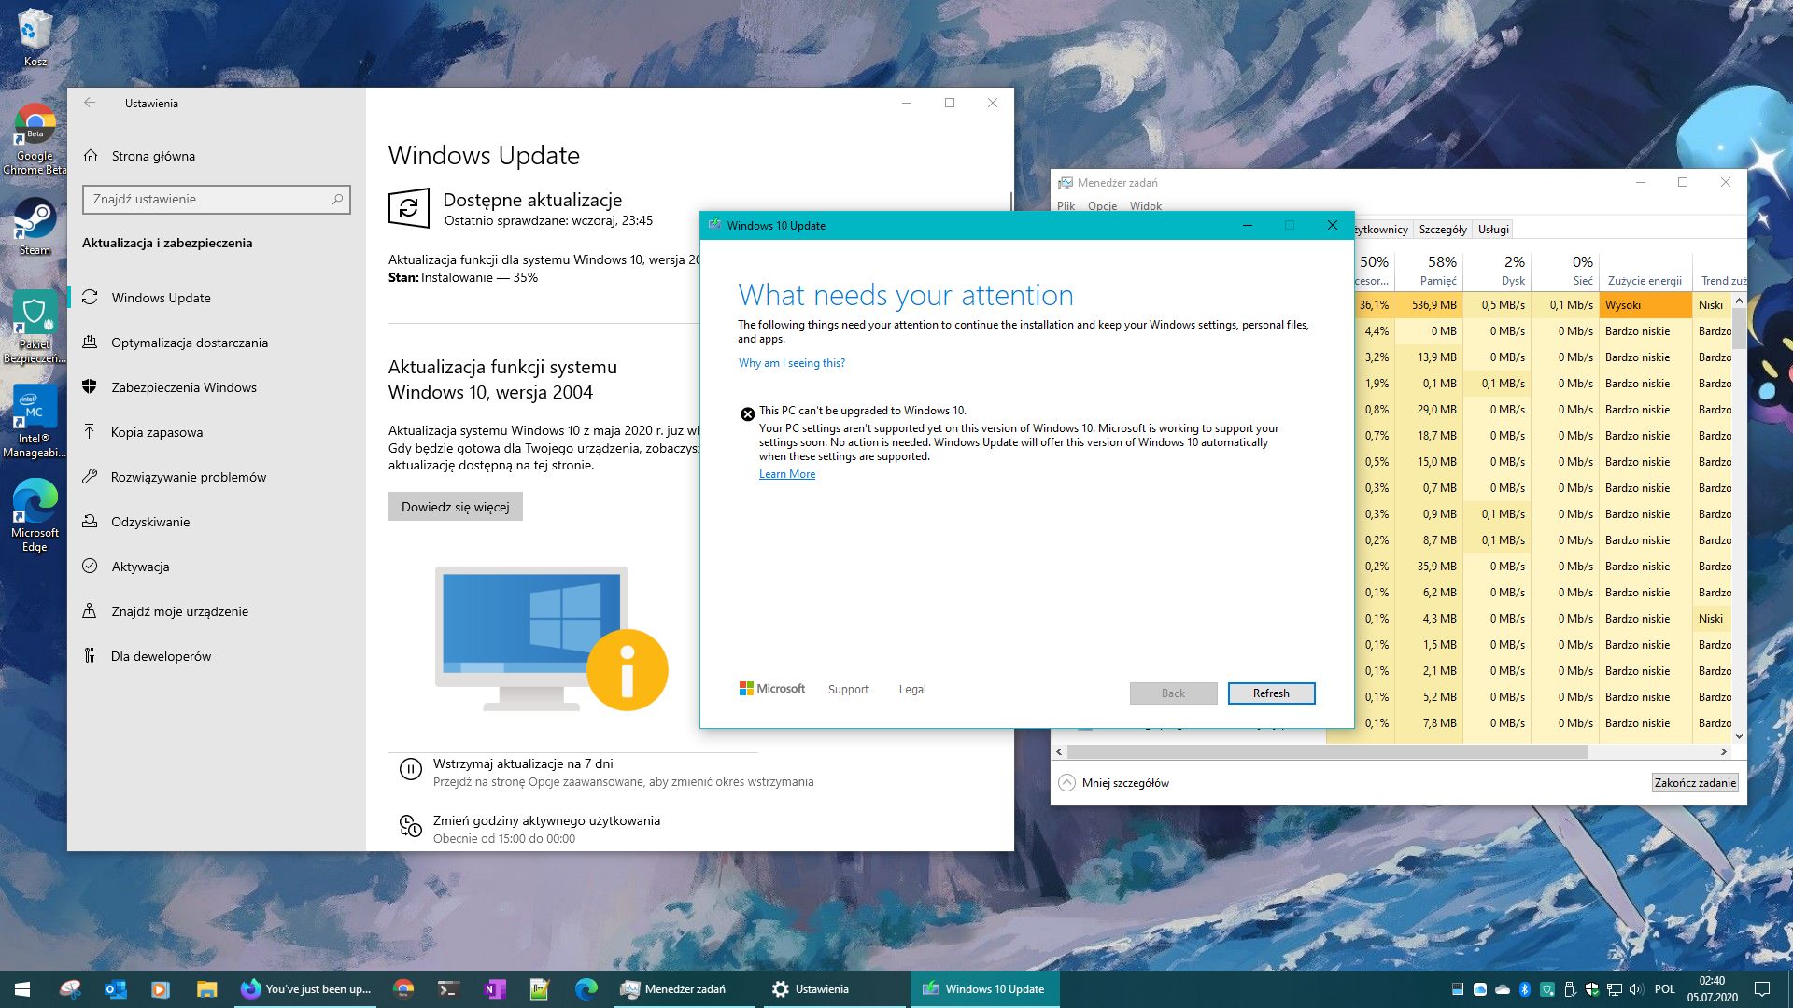Click the Refresh button
Screen dimensions: 1793x1008
[x=1270, y=693]
